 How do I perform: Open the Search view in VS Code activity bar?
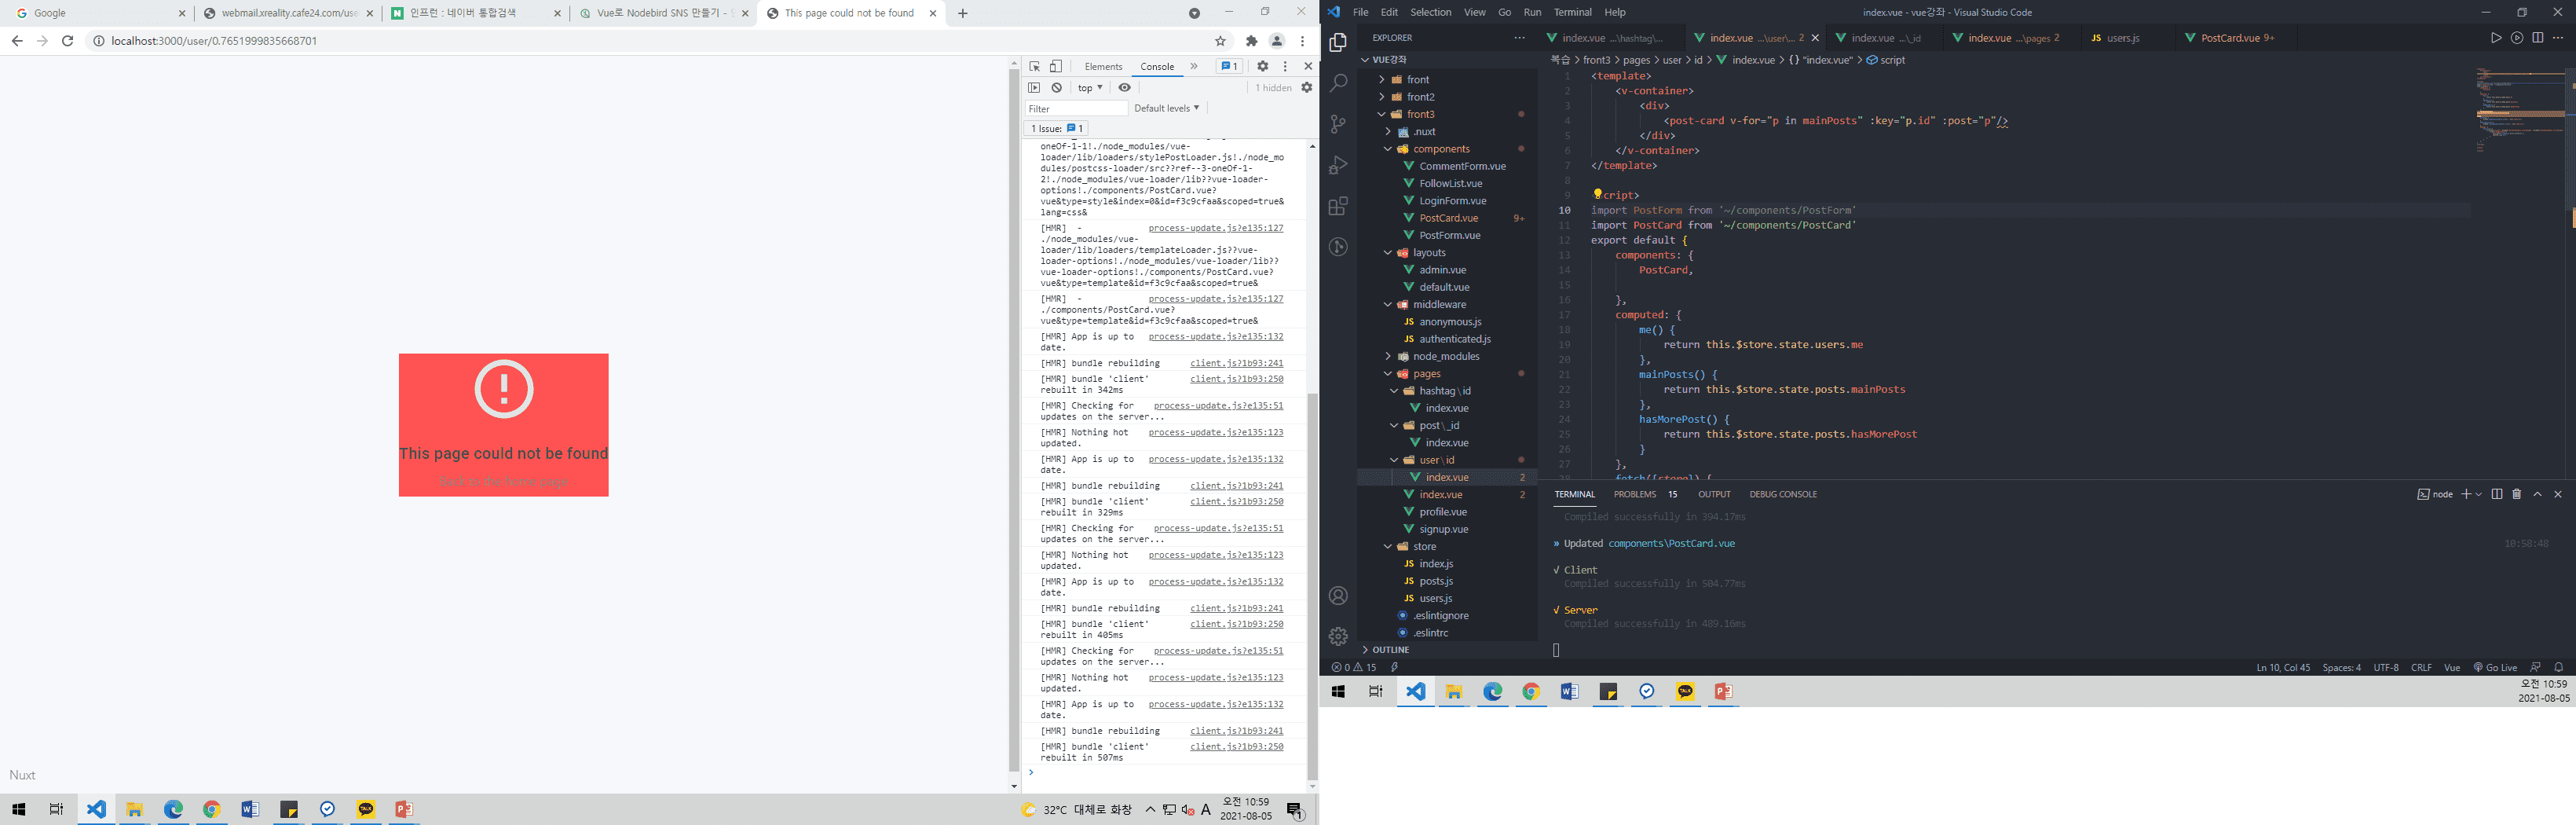[1338, 83]
